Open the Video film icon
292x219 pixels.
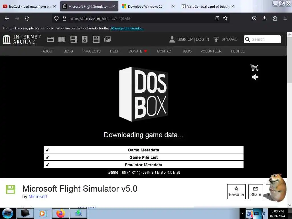[73, 39]
